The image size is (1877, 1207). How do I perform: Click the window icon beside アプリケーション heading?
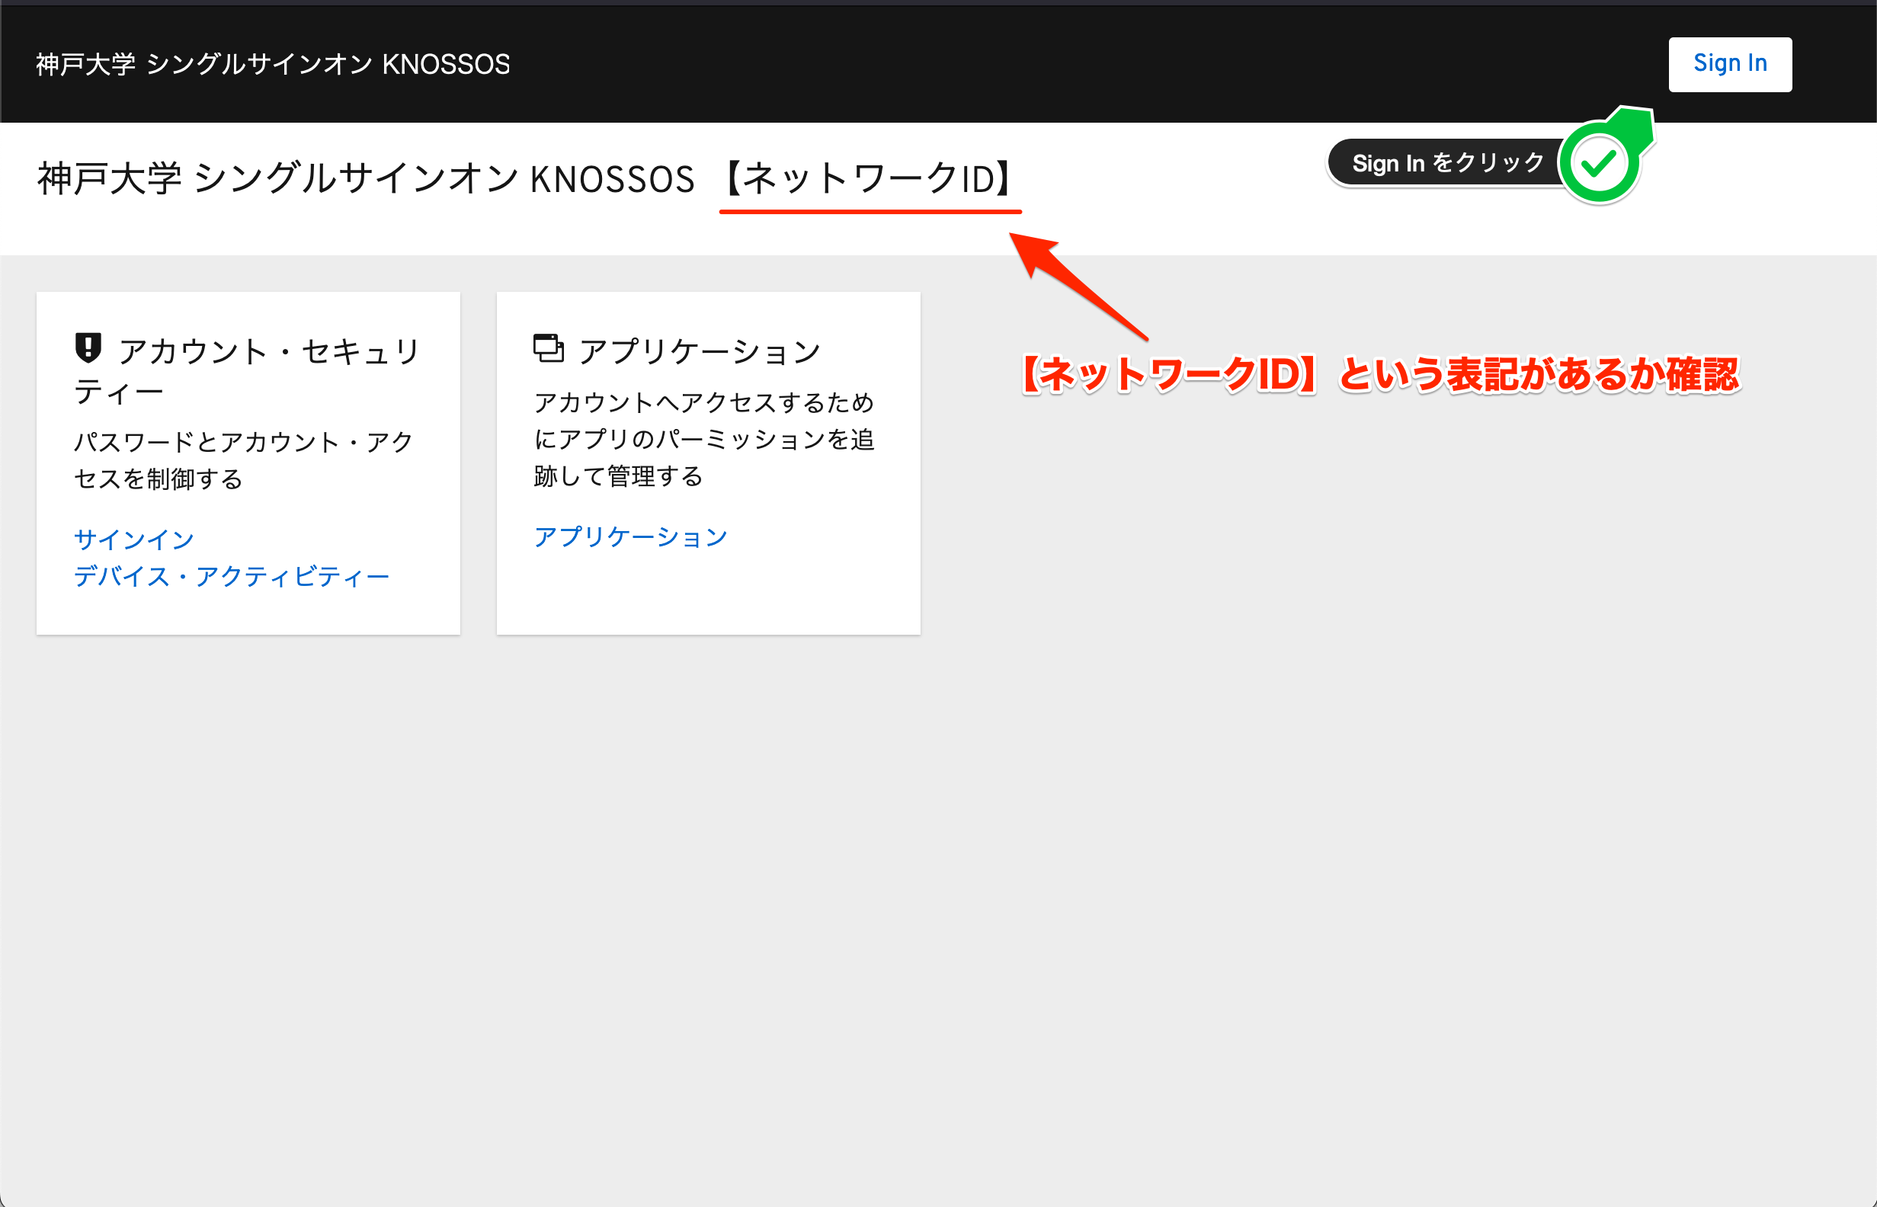(549, 347)
